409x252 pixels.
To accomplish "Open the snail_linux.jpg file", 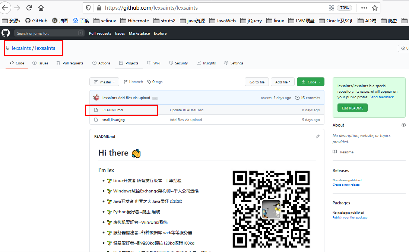I will 114,120.
